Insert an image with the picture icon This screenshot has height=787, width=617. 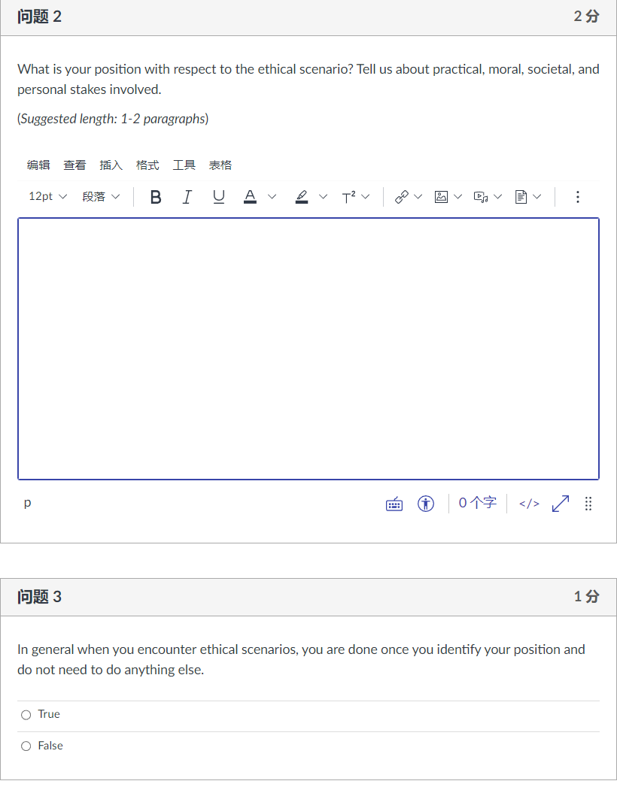[441, 197]
